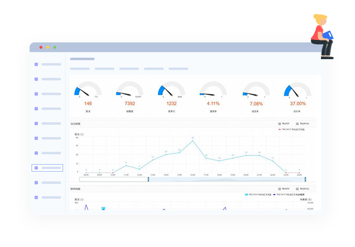Viewport: 355px width, 247px height.
Task: Click the peak data point at 16:00
Action: (193, 141)
